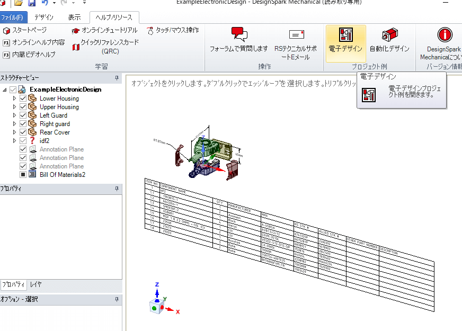462x331 pixels.
Task: Toggle the pin on the プロパティ panel header
Action: [117, 189]
